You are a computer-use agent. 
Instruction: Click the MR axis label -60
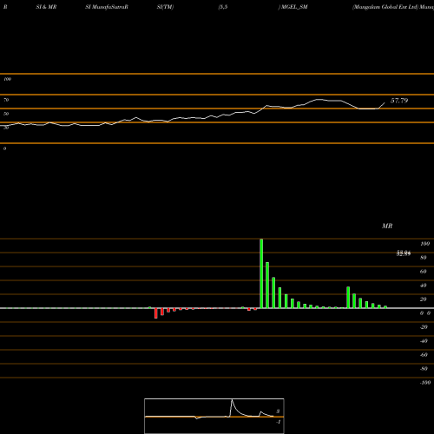(x=424, y=355)
